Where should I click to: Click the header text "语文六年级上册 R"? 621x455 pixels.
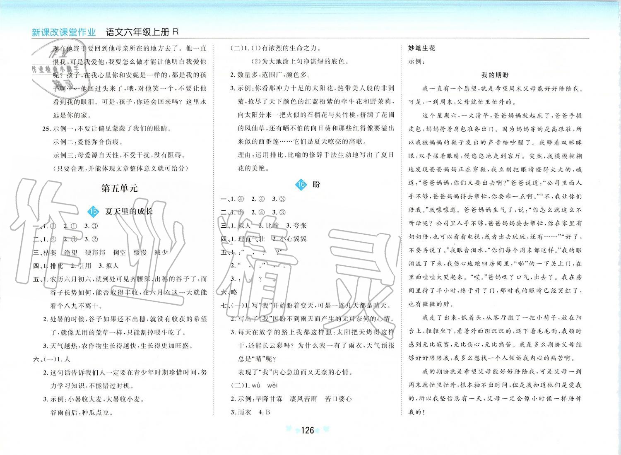142,32
